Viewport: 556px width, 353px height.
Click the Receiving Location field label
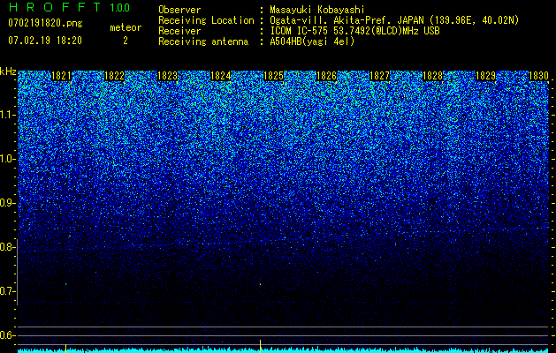click(x=206, y=20)
